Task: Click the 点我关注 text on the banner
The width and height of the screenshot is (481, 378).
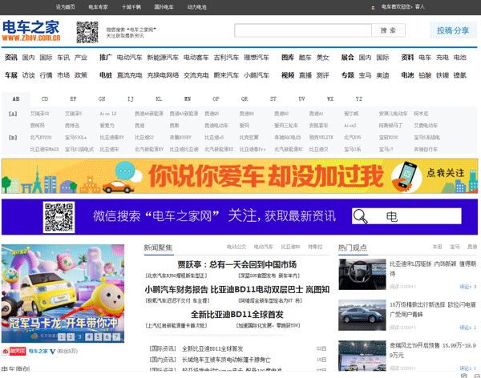Action: [x=446, y=173]
